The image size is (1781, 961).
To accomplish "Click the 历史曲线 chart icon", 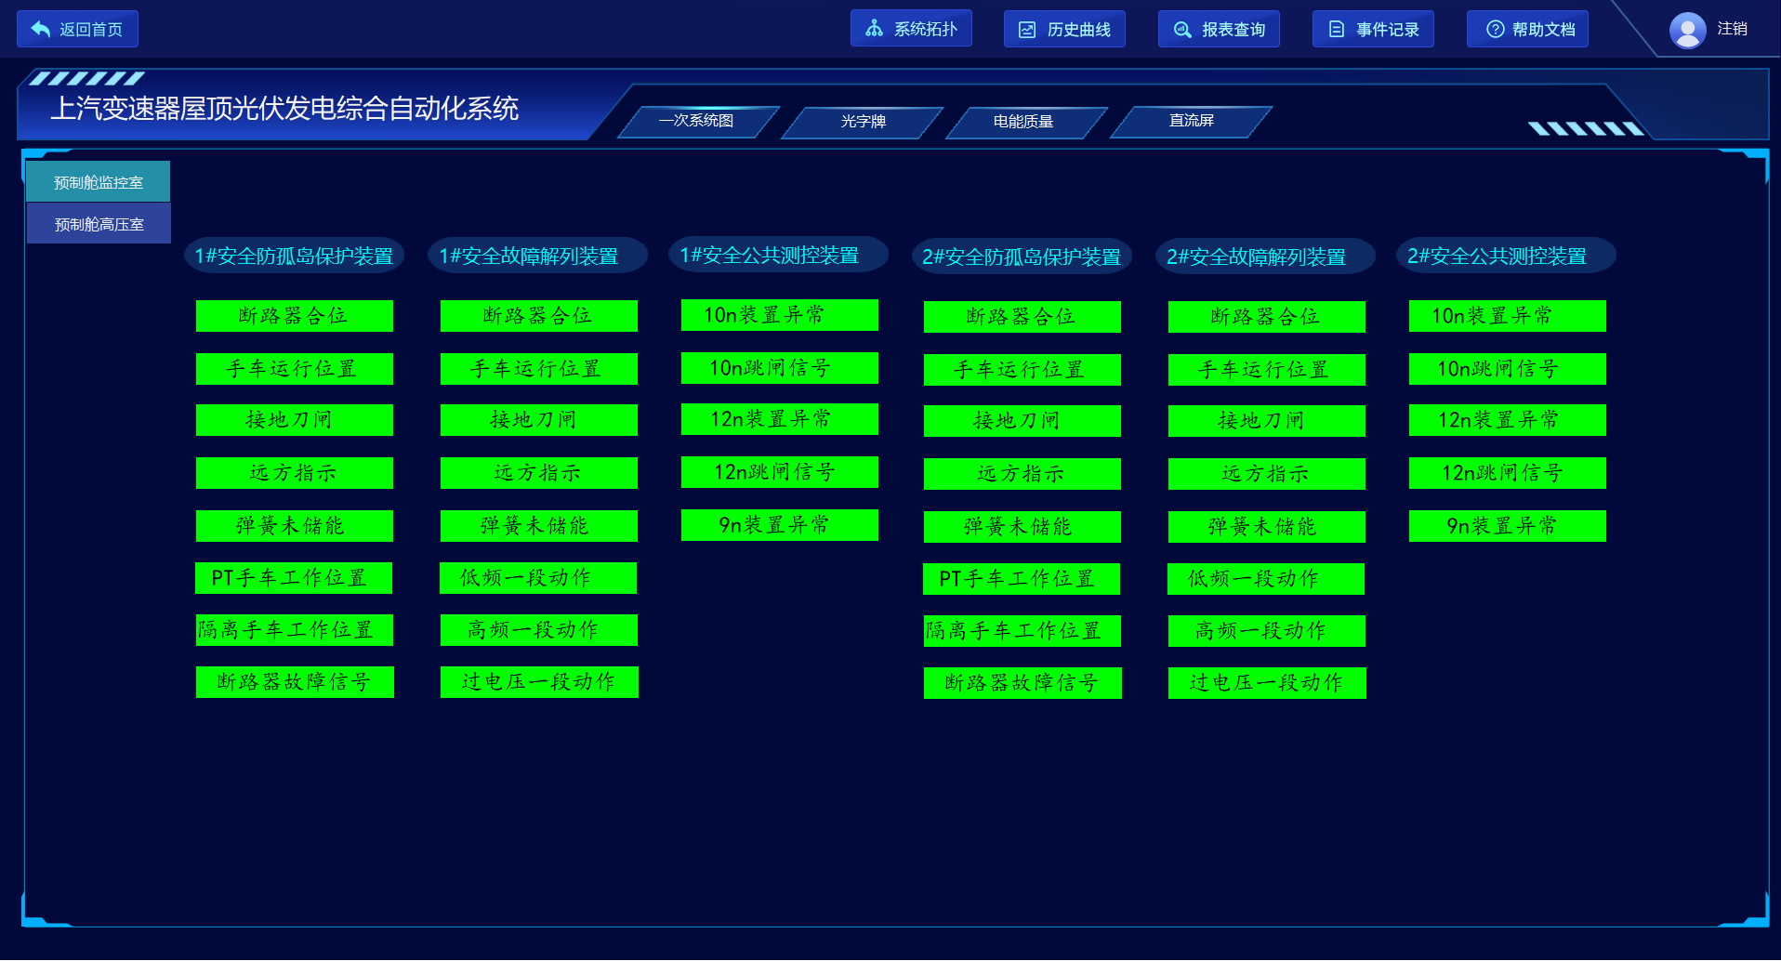I will point(1027,30).
